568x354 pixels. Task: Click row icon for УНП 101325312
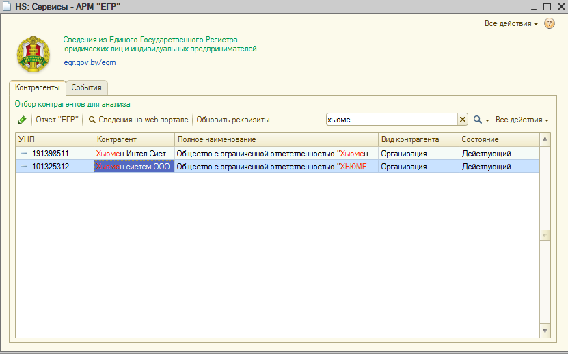click(23, 167)
